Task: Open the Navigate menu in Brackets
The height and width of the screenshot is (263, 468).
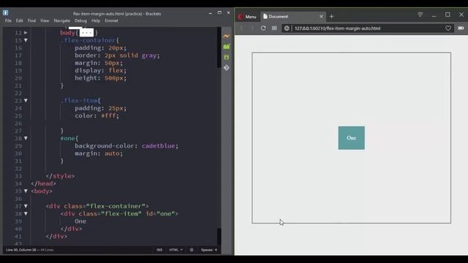Action: (61, 20)
